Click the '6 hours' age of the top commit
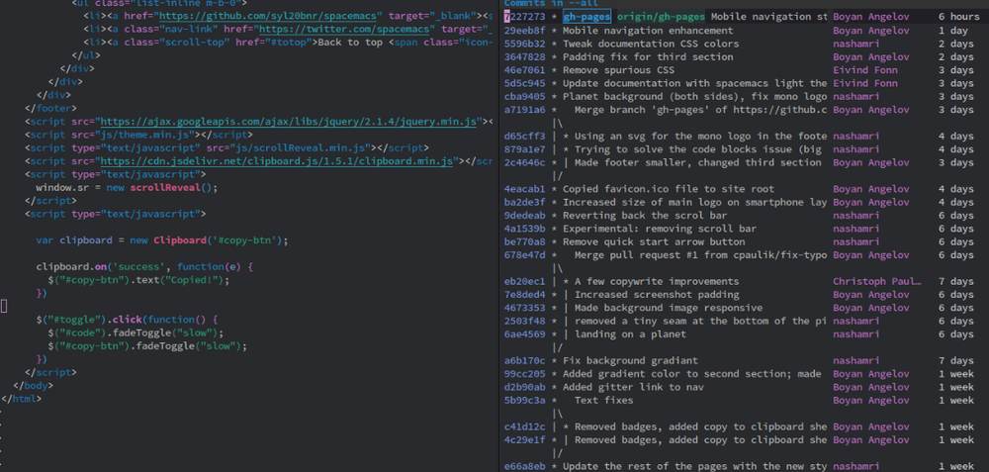 [958, 17]
